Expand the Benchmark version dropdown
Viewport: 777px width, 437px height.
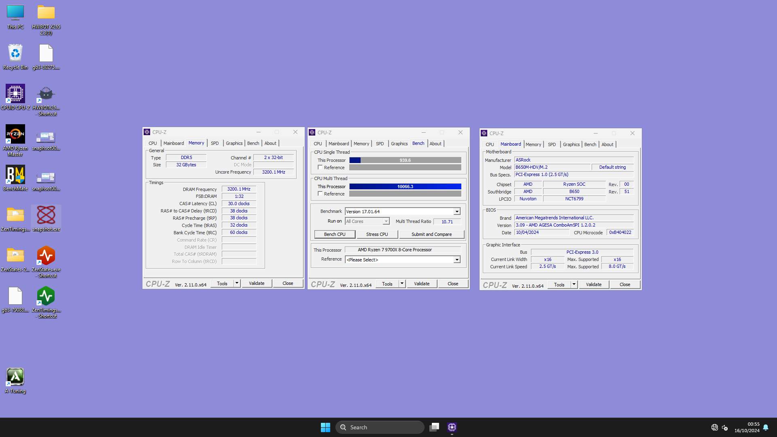[x=456, y=212]
